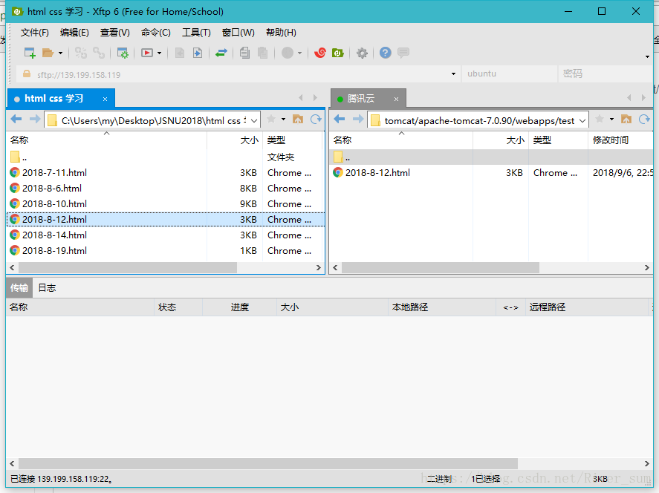This screenshot has width=659, height=493.
Task: Expand the local path dropdown
Action: pos(254,121)
